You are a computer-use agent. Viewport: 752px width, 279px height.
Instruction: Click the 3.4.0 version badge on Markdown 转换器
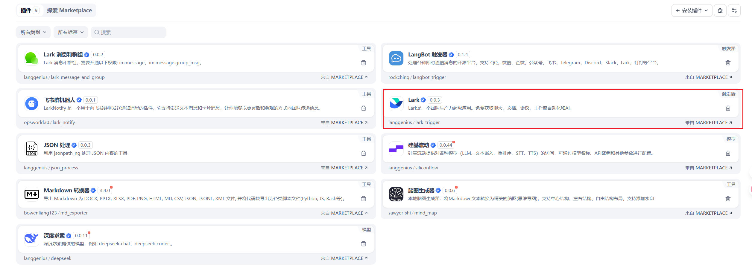pyautogui.click(x=105, y=191)
